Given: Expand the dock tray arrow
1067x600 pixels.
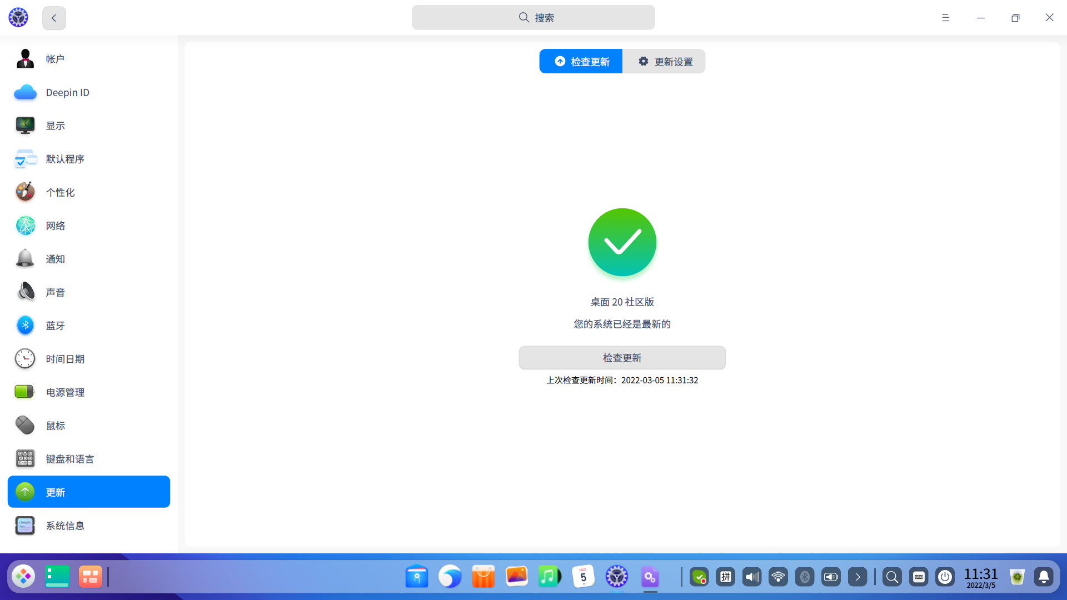Looking at the screenshot, I should click(x=857, y=577).
